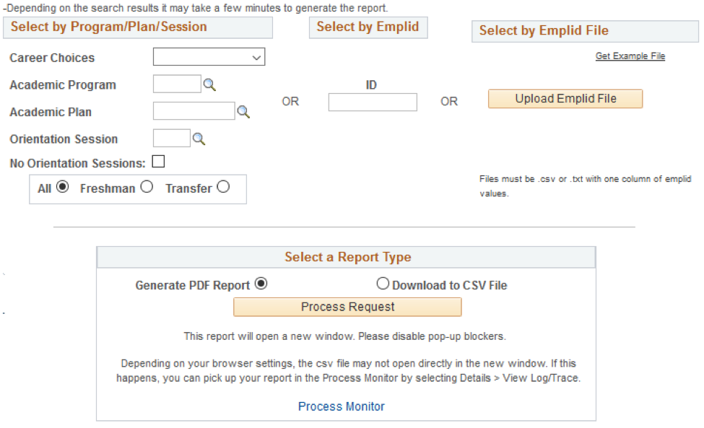704x428 pixels.
Task: Open the Academic Plan lookup magnifier
Action: click(243, 111)
